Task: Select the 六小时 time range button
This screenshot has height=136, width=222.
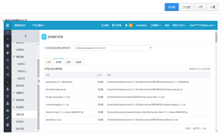Action: [186, 7]
